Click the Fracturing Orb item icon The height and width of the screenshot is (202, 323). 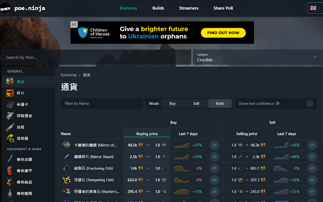pos(66,168)
